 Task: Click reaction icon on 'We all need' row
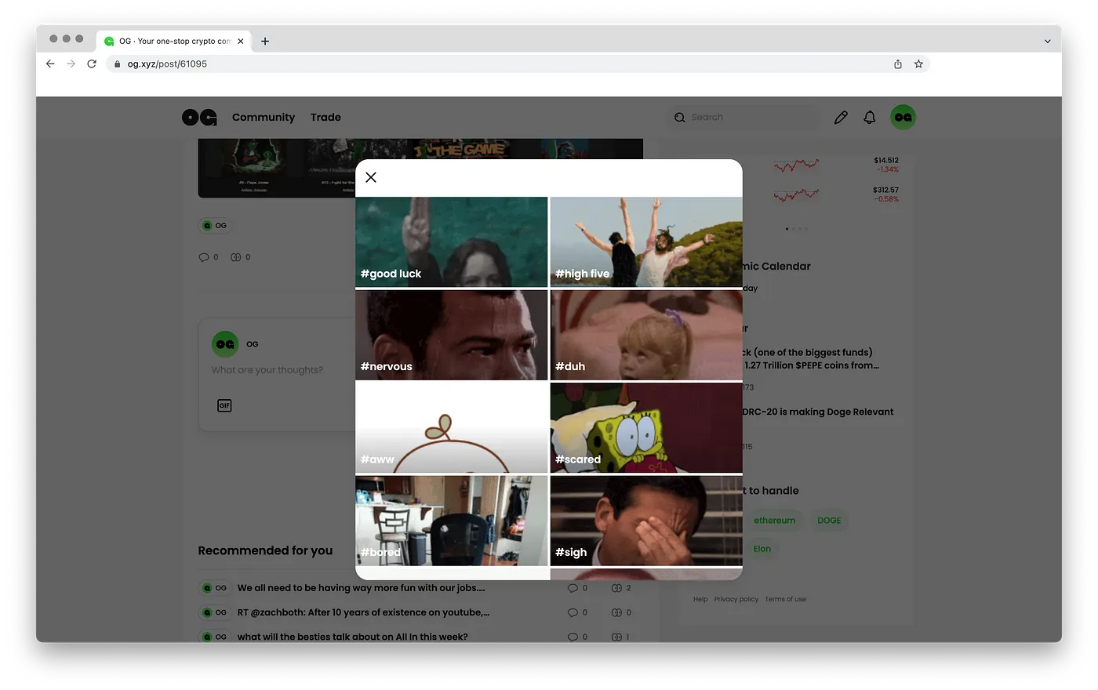coord(616,588)
